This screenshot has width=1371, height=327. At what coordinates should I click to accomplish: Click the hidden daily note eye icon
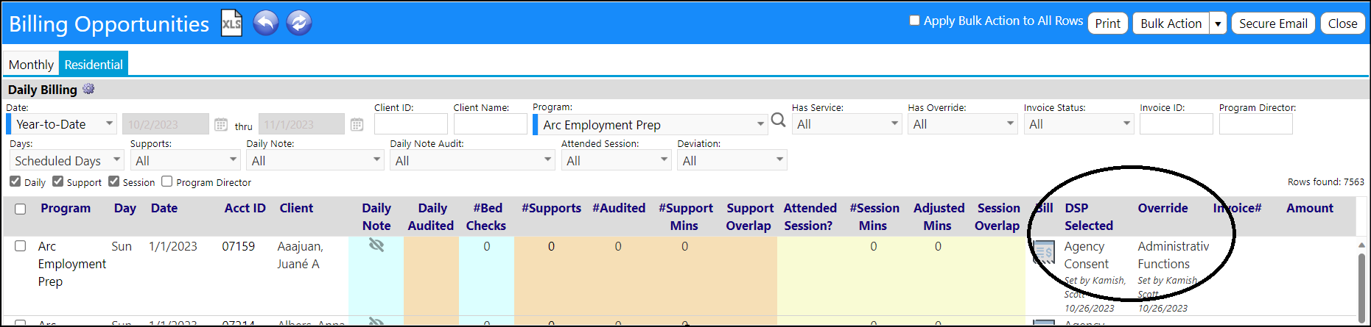coord(376,245)
